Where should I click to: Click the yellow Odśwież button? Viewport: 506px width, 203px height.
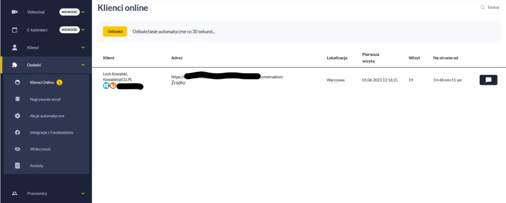click(x=115, y=32)
